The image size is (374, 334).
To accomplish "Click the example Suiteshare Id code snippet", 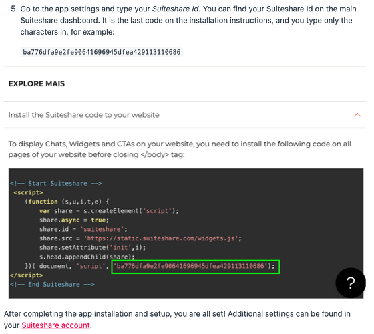I will [102, 52].
